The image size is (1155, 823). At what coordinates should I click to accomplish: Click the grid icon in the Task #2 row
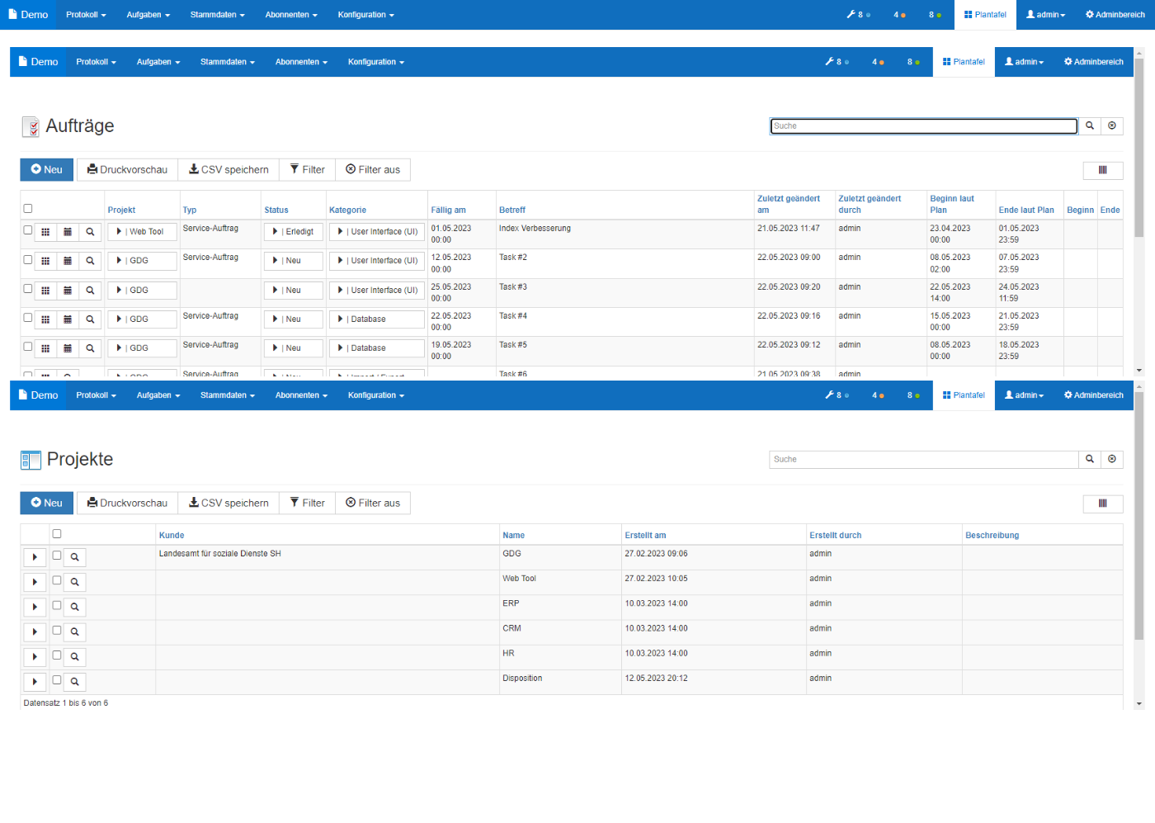pyautogui.click(x=45, y=261)
